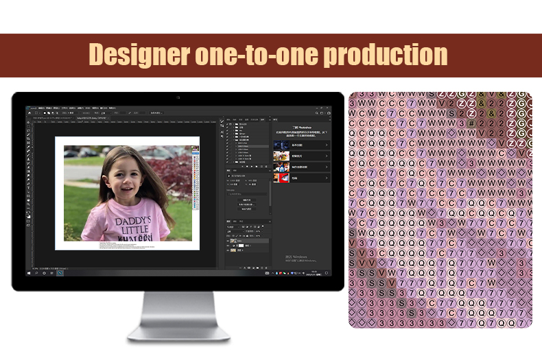Open the collapsed Character panel icon
The width and height of the screenshot is (542, 351).
[222, 132]
